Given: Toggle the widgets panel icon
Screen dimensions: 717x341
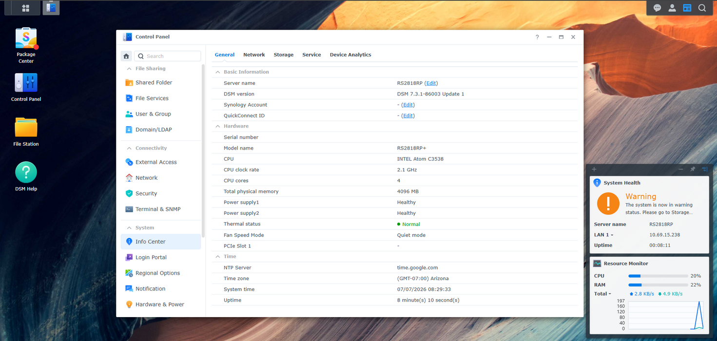Looking at the screenshot, I should [687, 8].
